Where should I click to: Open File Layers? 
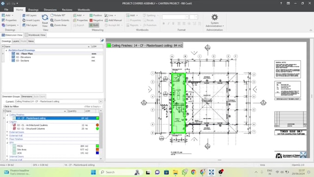point(30,25)
